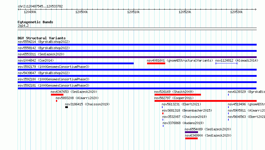
Task: Click the small red mark under esv3681318
Action: (x=163, y=113)
